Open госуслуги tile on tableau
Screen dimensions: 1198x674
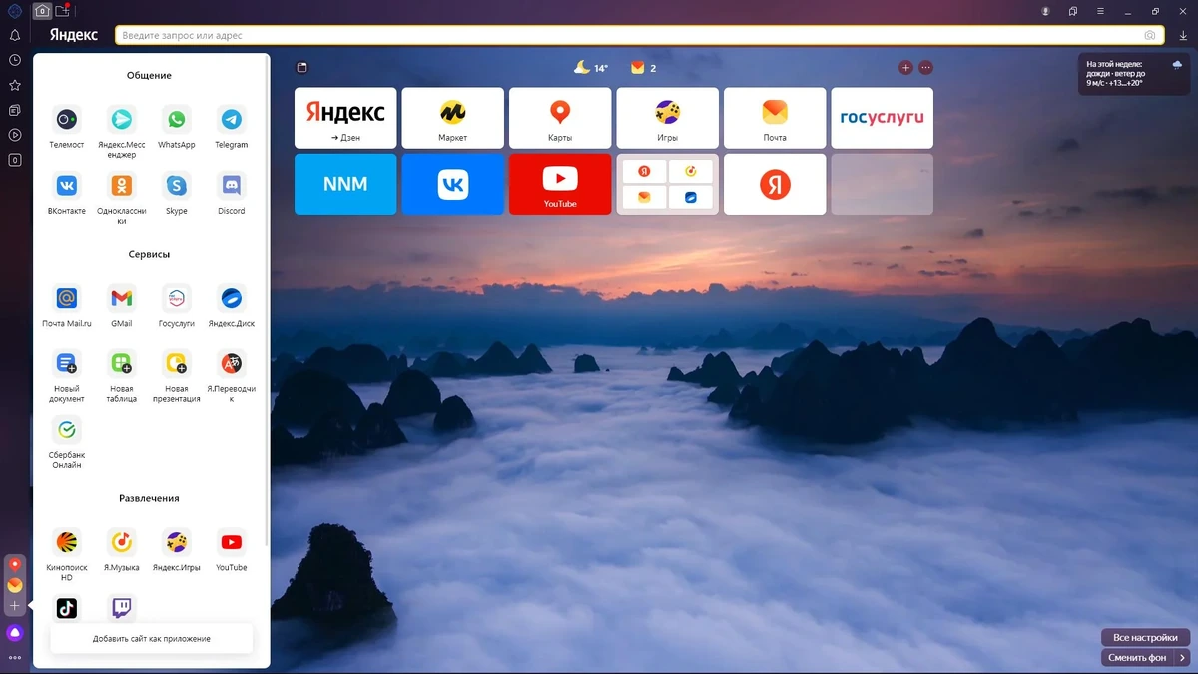[882, 118]
